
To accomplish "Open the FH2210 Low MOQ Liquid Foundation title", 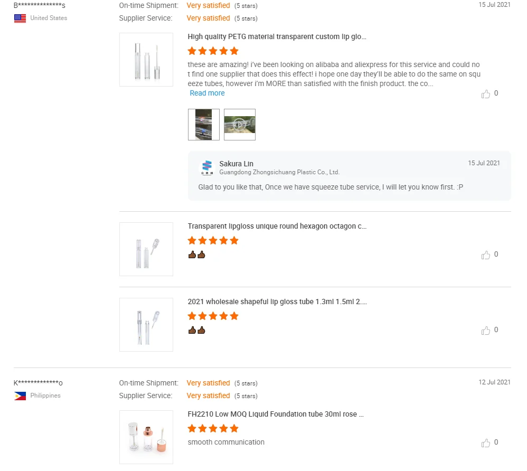I will point(276,414).
